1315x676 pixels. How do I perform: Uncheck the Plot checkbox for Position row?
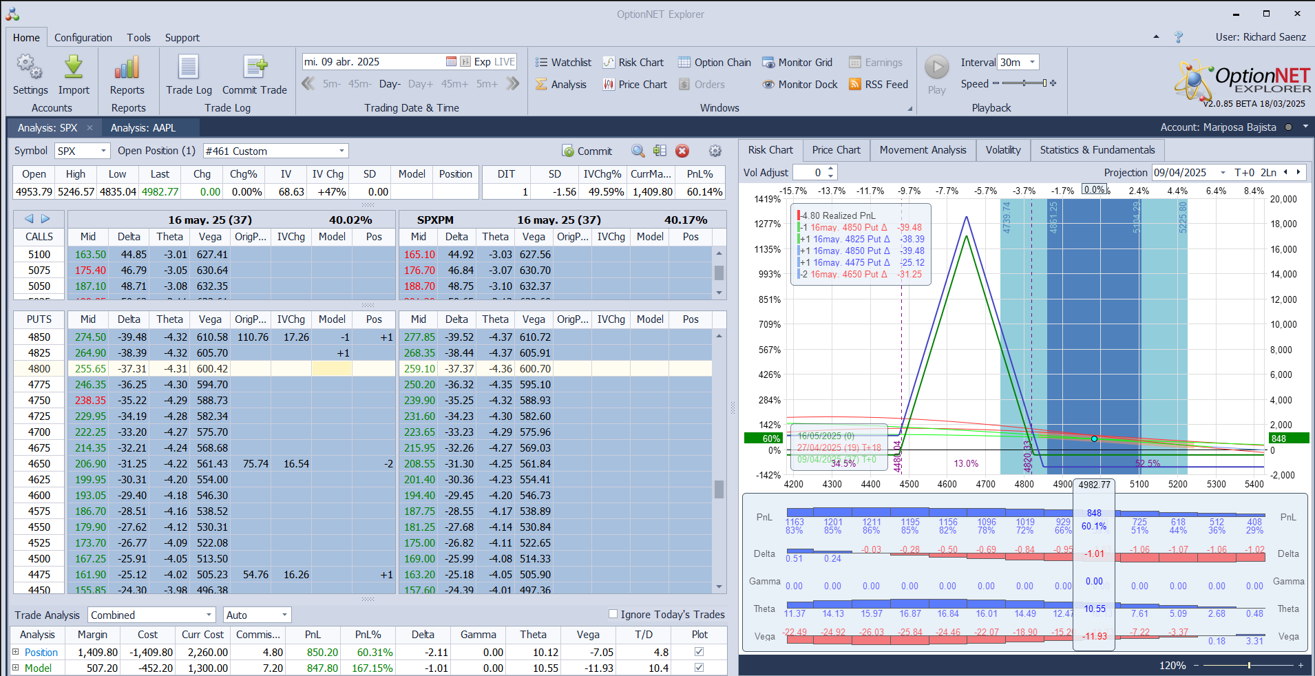click(x=699, y=652)
